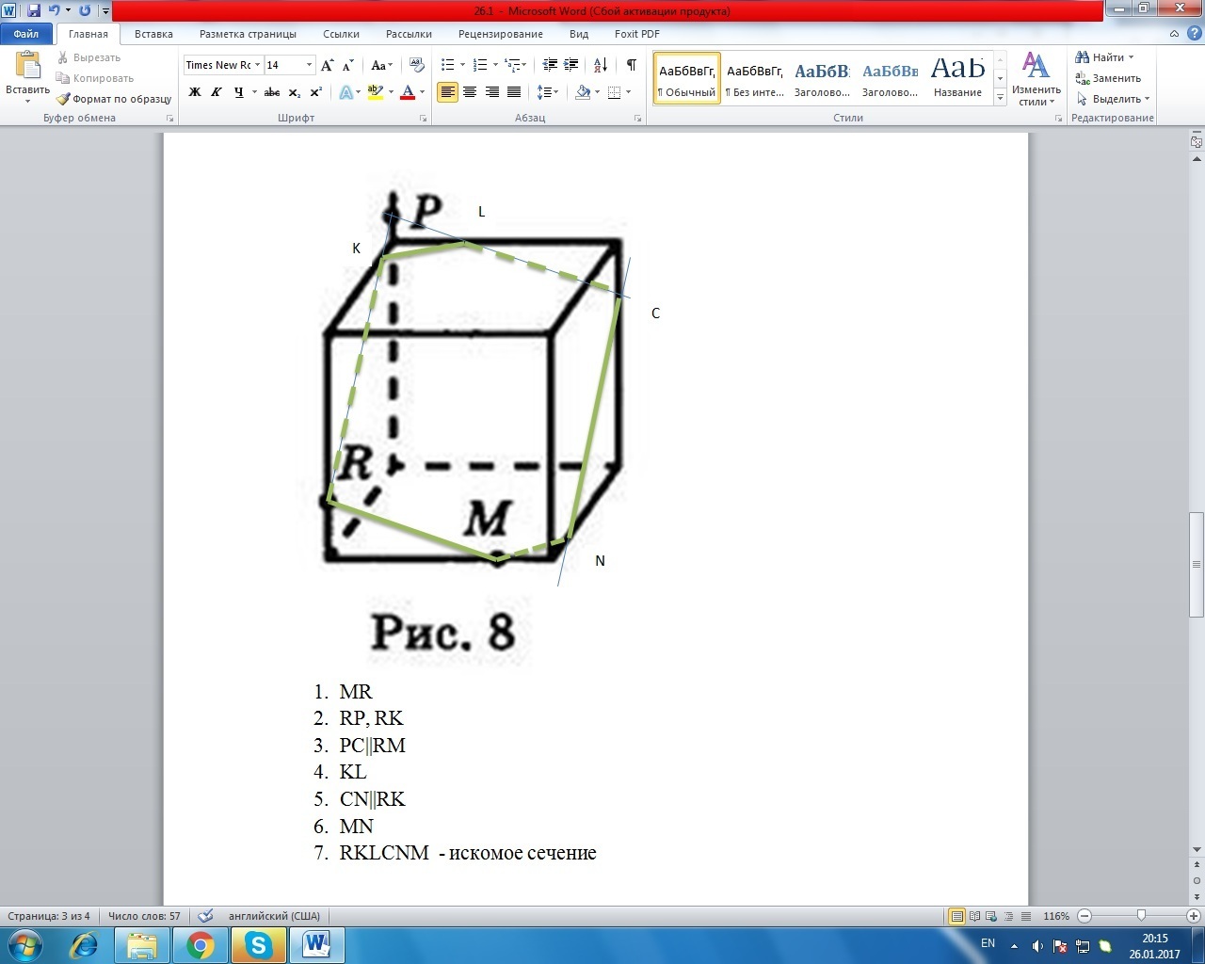Viewport: 1205px width, 964px height.
Task: Expand the bullet list options arrow
Action: (460, 65)
